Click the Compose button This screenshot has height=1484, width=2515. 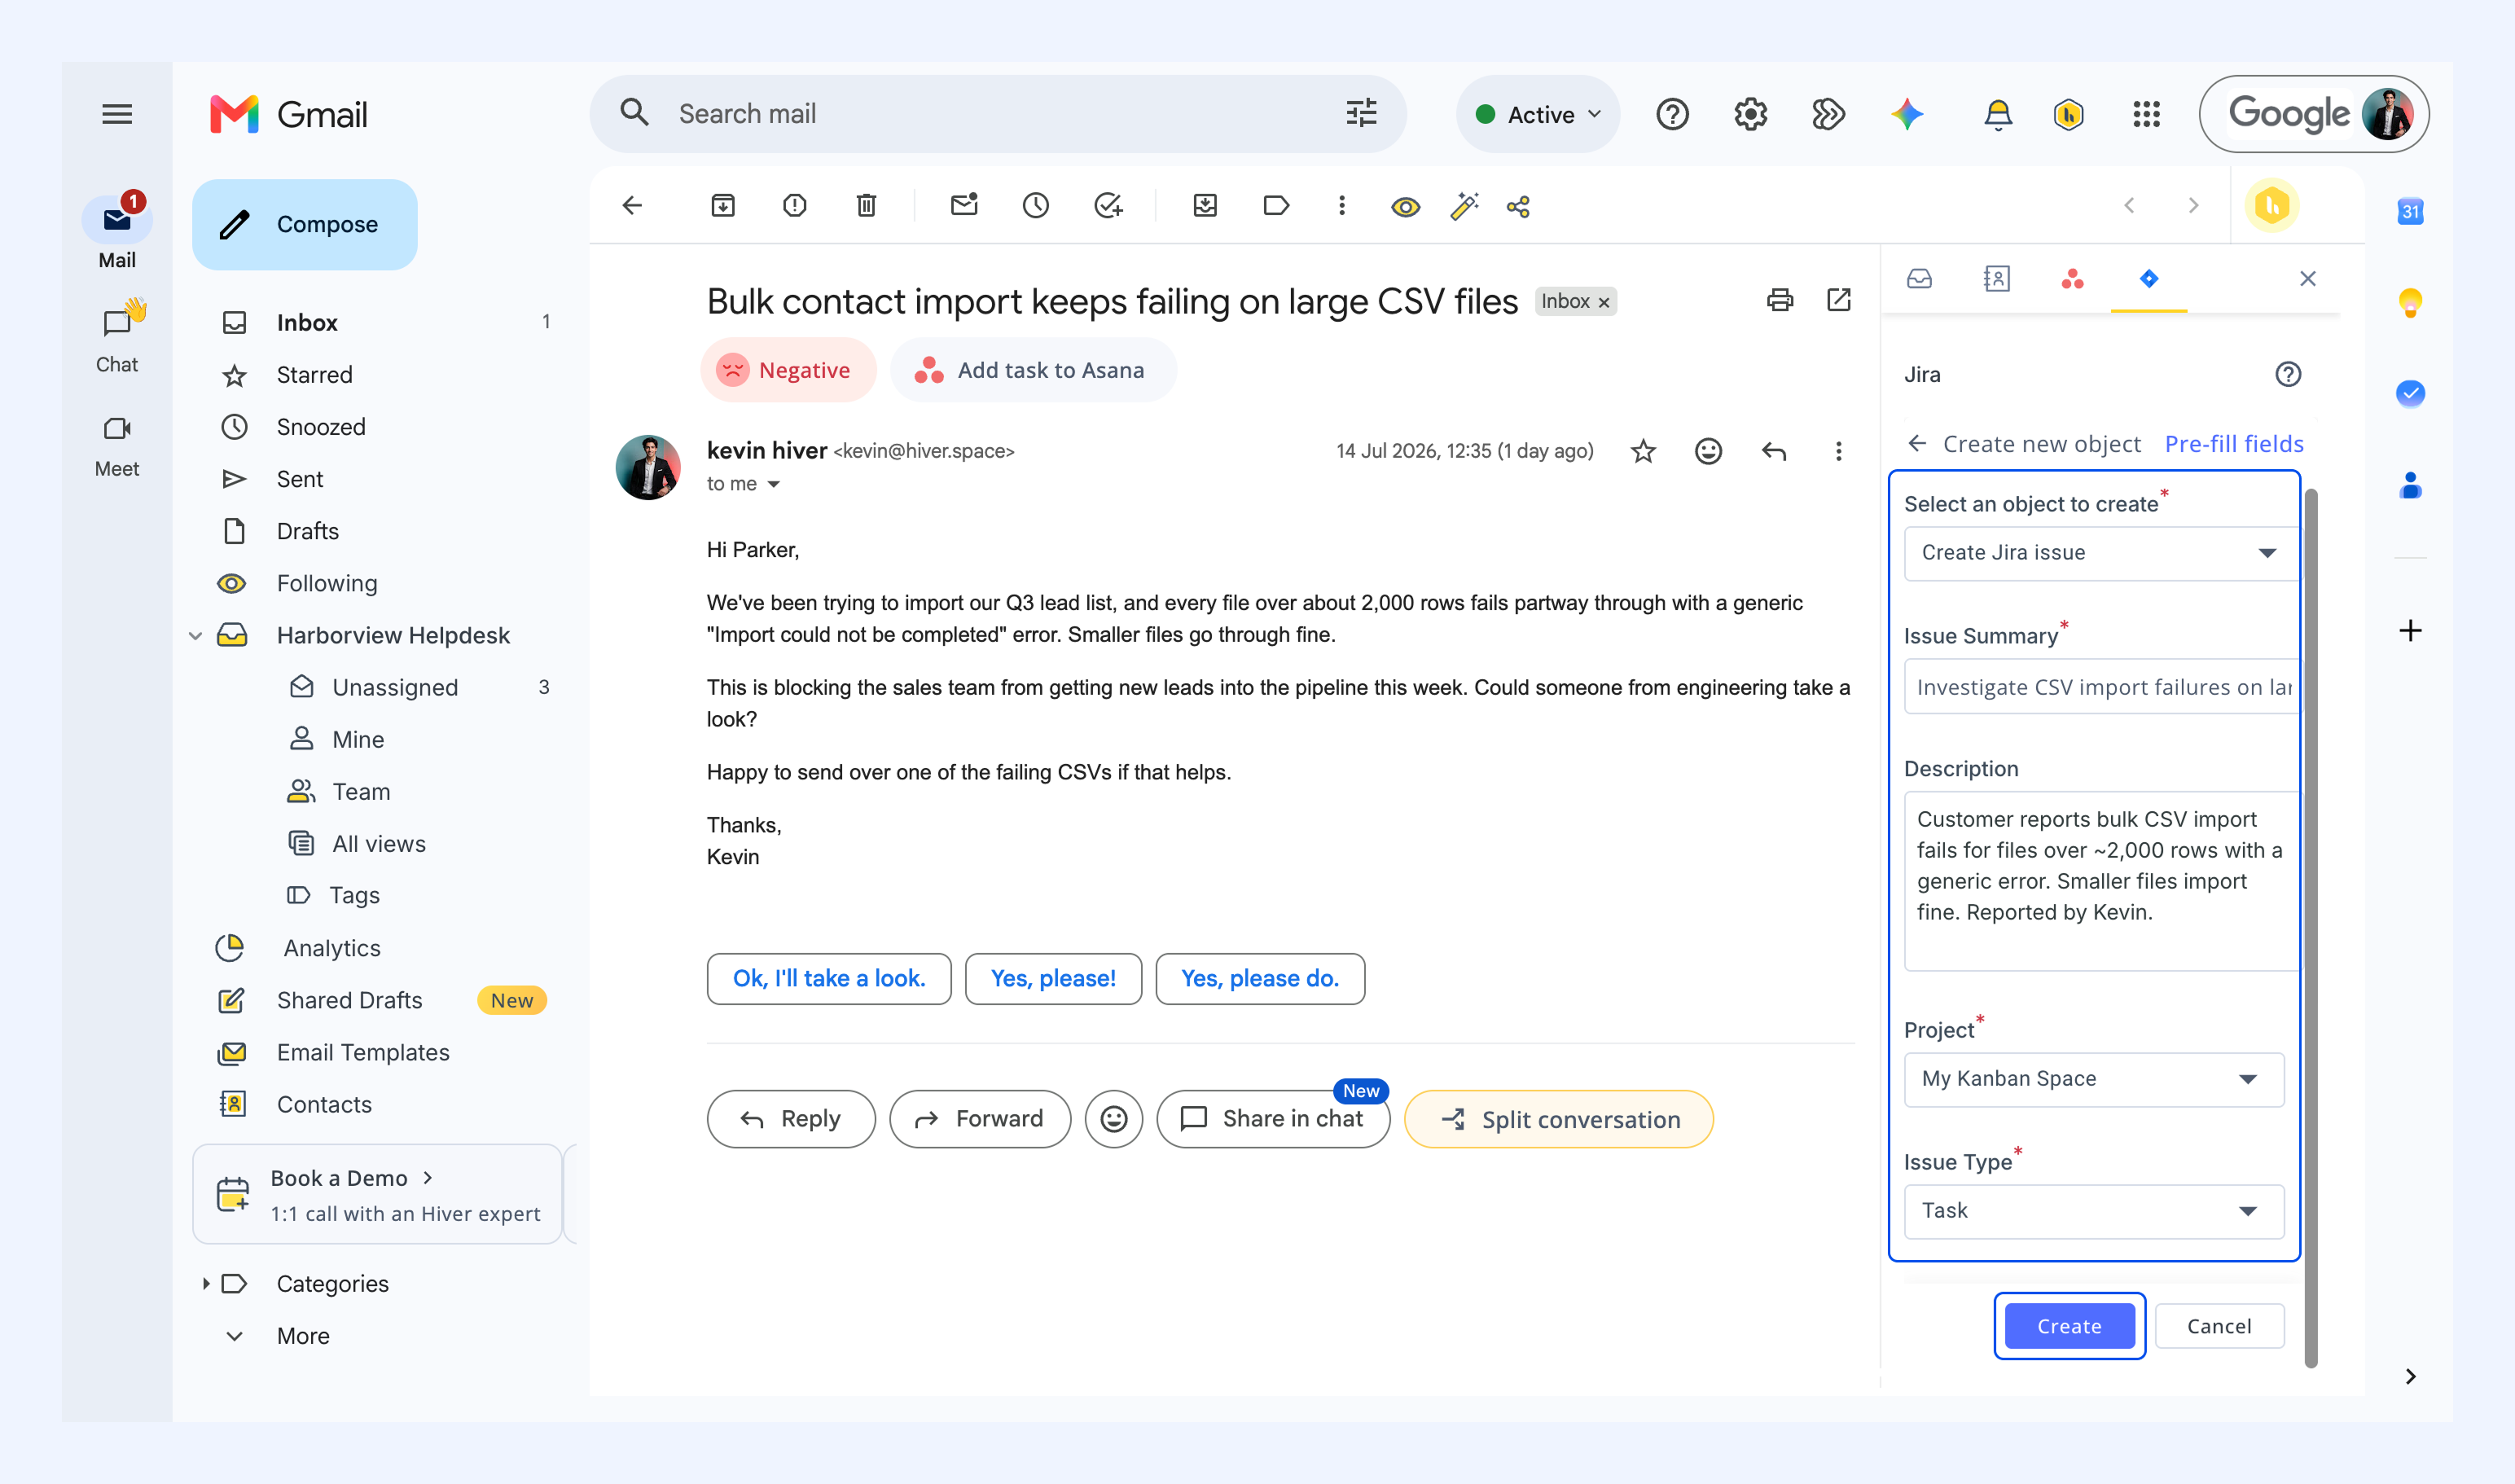click(305, 224)
